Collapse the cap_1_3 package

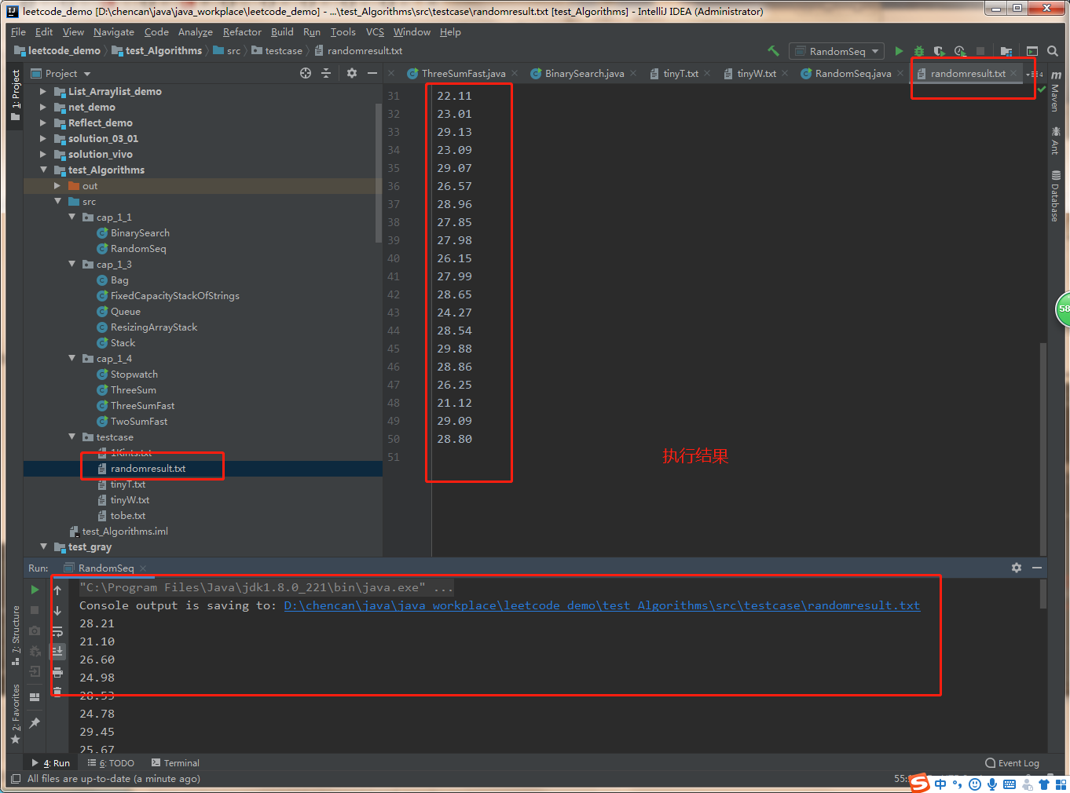71,264
